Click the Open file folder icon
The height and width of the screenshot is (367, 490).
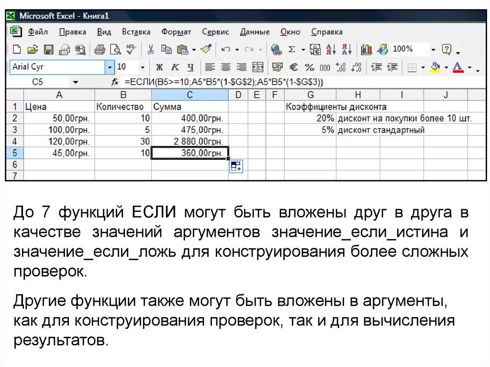tap(33, 49)
